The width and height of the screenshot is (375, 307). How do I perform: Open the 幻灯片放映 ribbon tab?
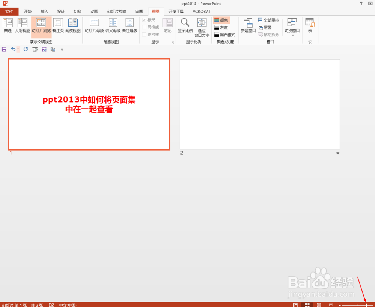click(x=116, y=11)
